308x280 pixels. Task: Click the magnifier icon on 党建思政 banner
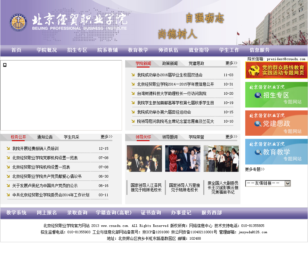point(258,124)
